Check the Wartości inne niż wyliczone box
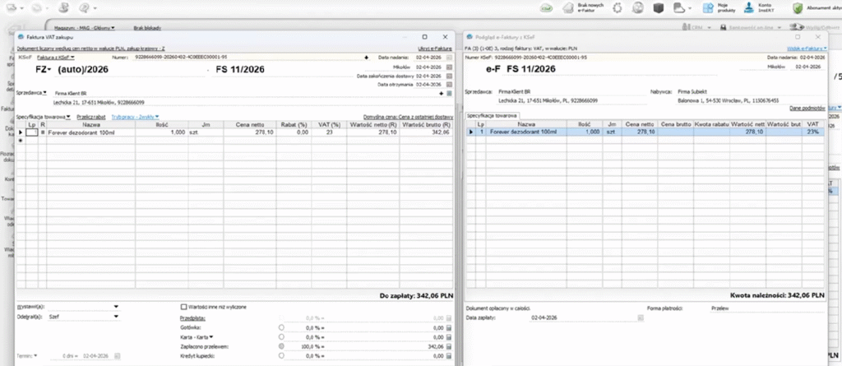 coord(183,306)
